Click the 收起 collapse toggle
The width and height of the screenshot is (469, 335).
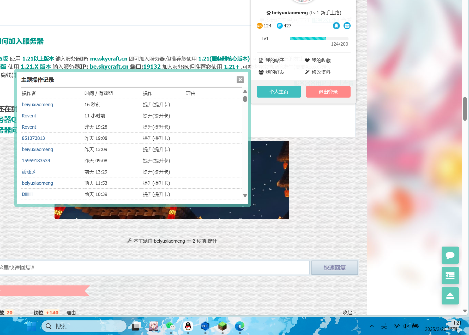pyautogui.click(x=349, y=313)
